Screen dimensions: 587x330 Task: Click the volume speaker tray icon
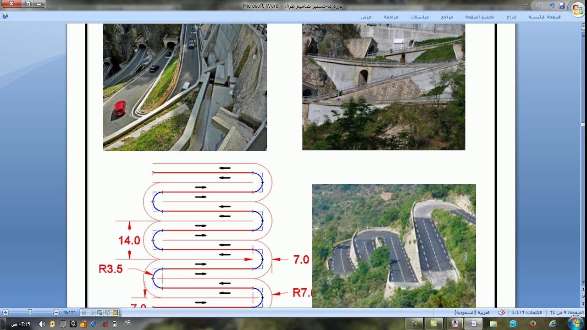tap(42, 324)
